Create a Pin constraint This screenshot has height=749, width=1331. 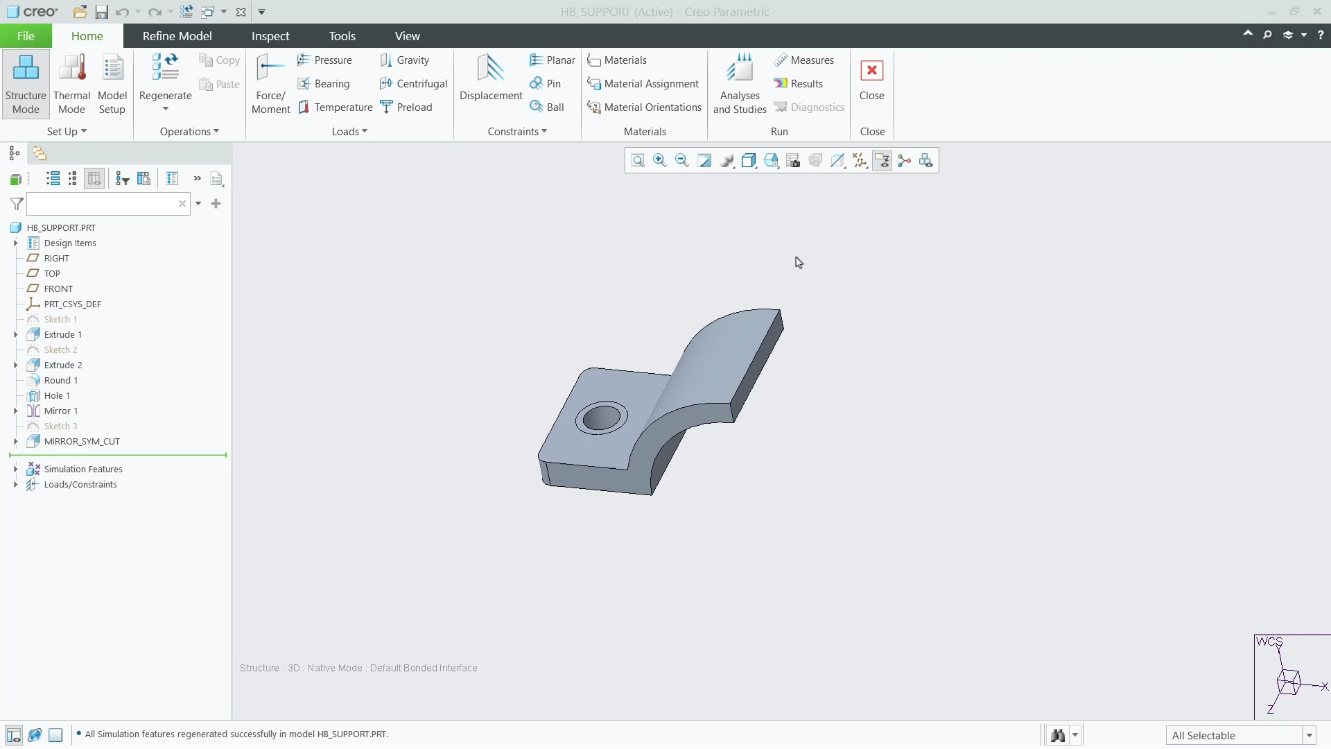click(545, 84)
